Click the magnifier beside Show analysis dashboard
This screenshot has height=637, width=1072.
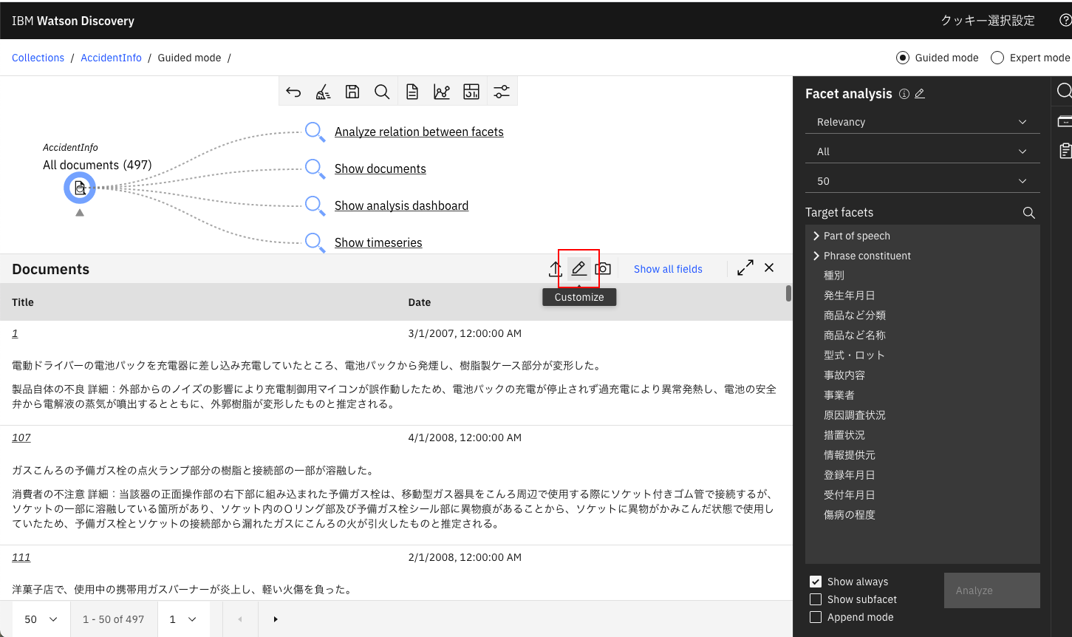click(315, 205)
